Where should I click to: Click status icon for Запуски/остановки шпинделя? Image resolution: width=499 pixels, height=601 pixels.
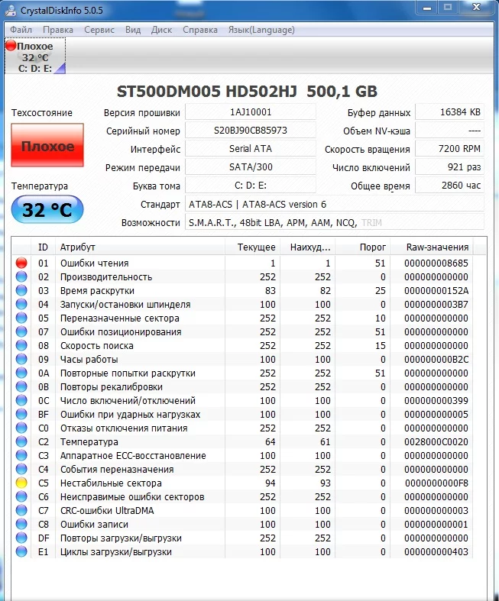coord(21,305)
